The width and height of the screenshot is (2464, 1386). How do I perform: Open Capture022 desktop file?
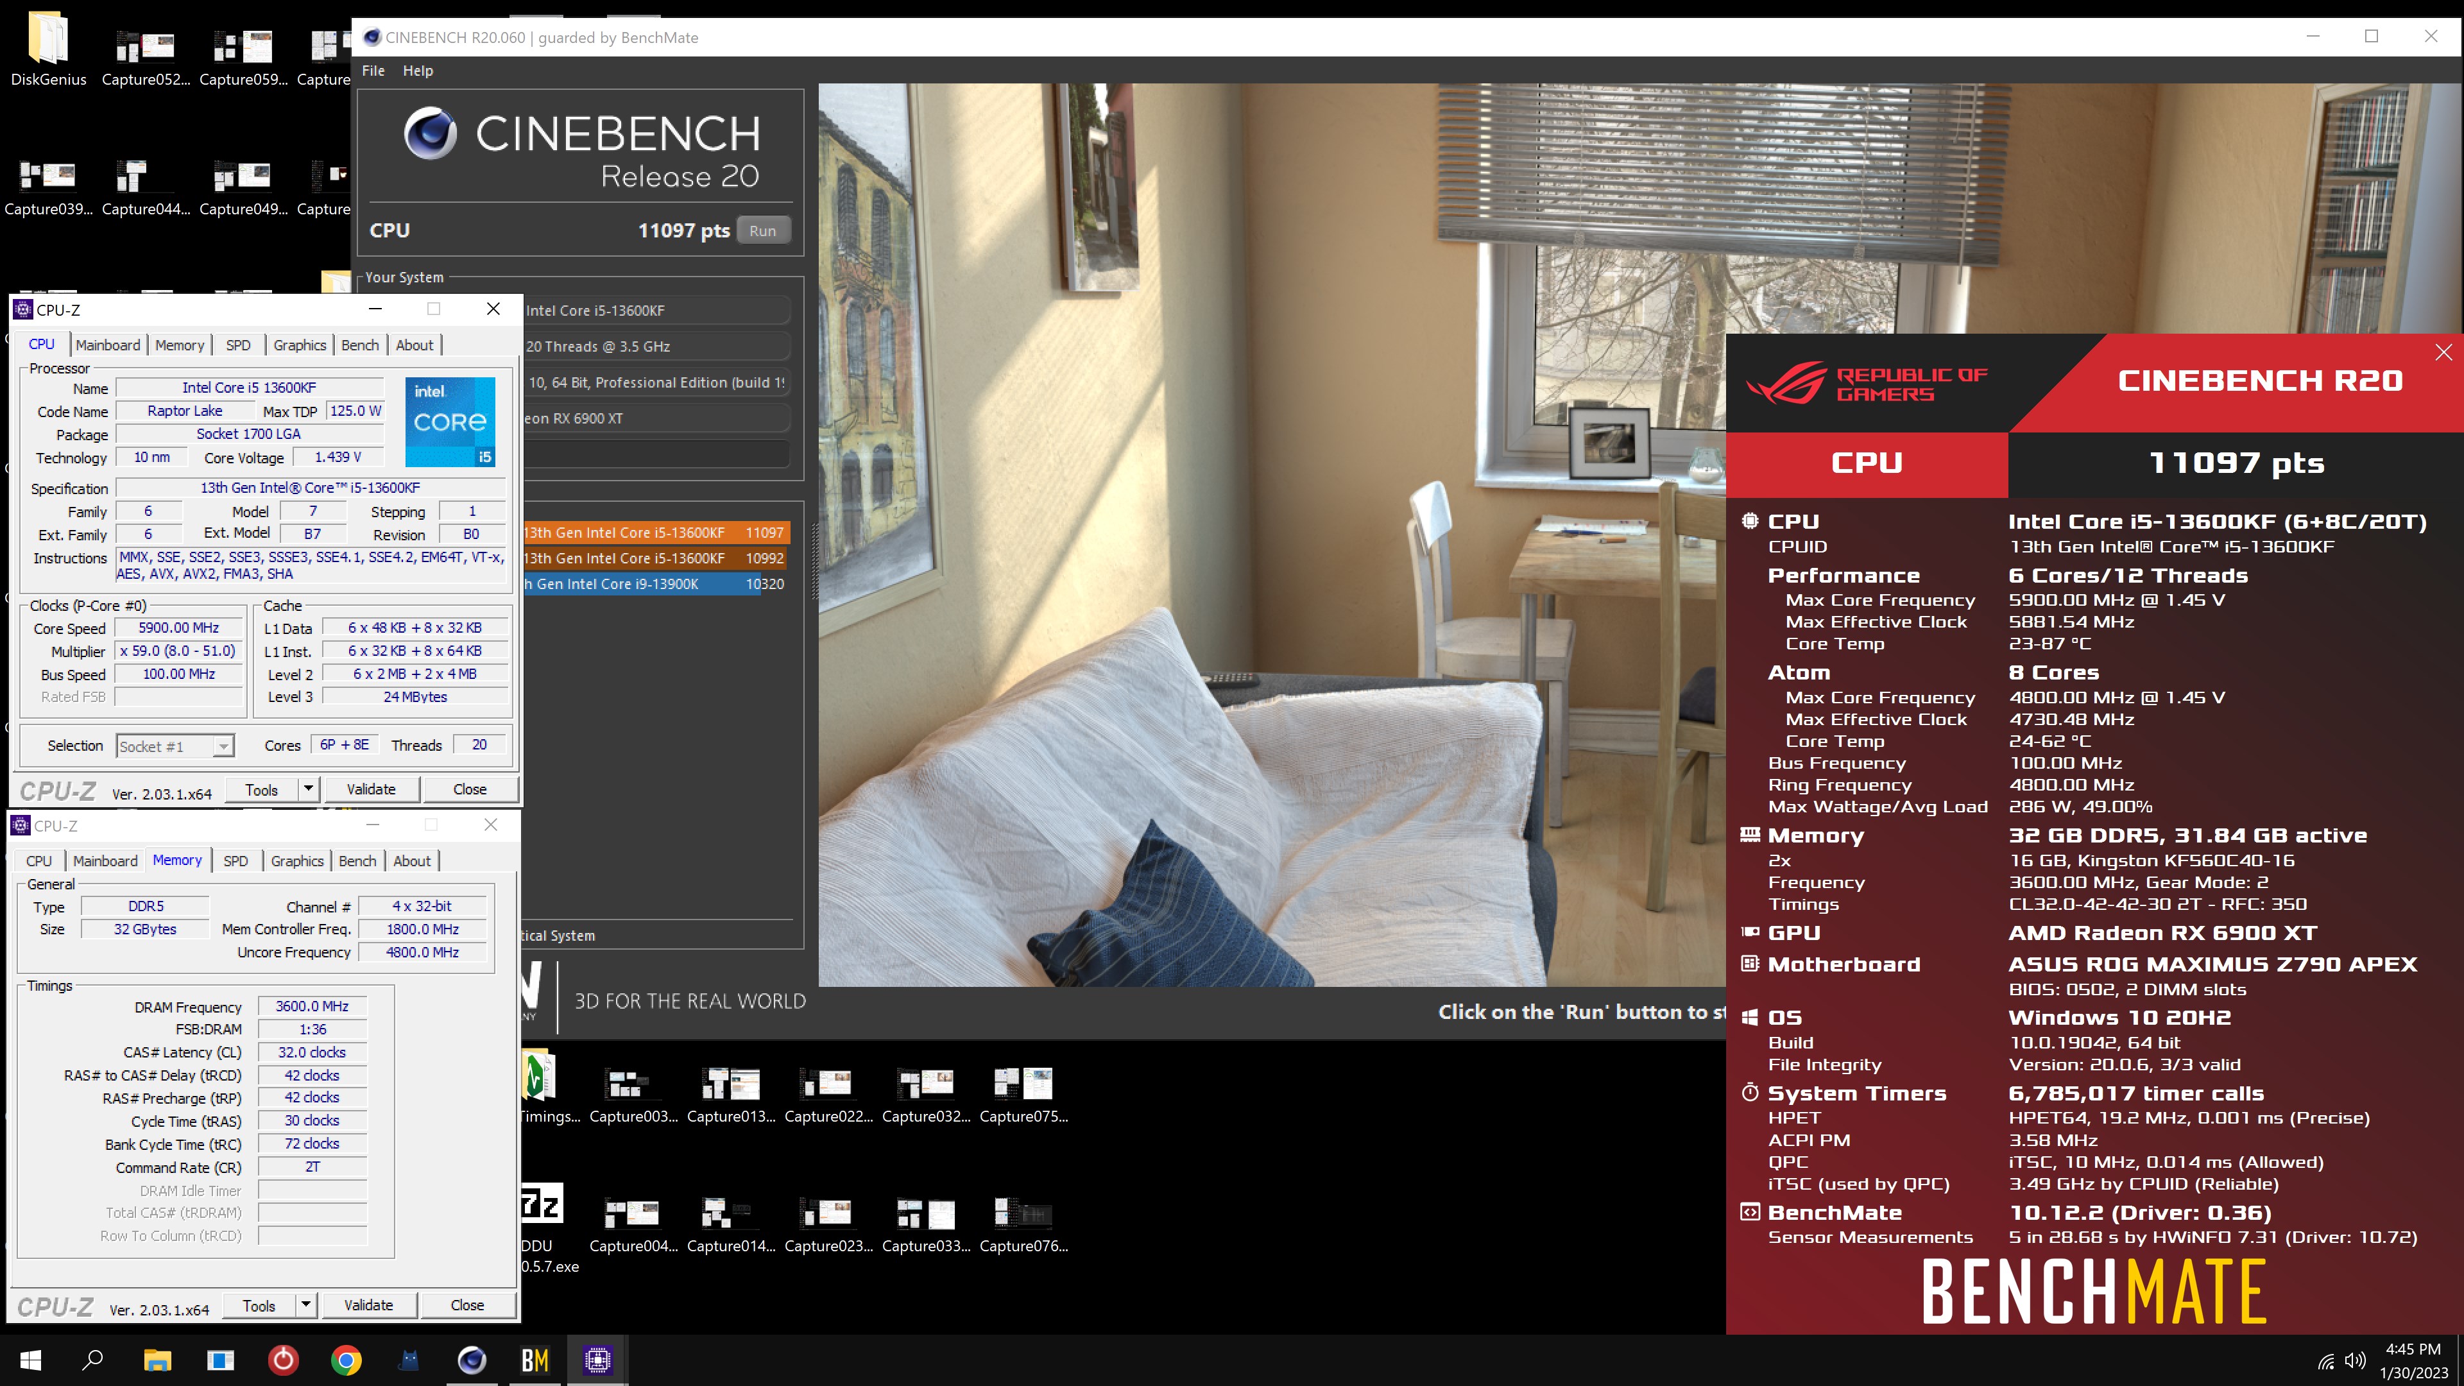828,1096
